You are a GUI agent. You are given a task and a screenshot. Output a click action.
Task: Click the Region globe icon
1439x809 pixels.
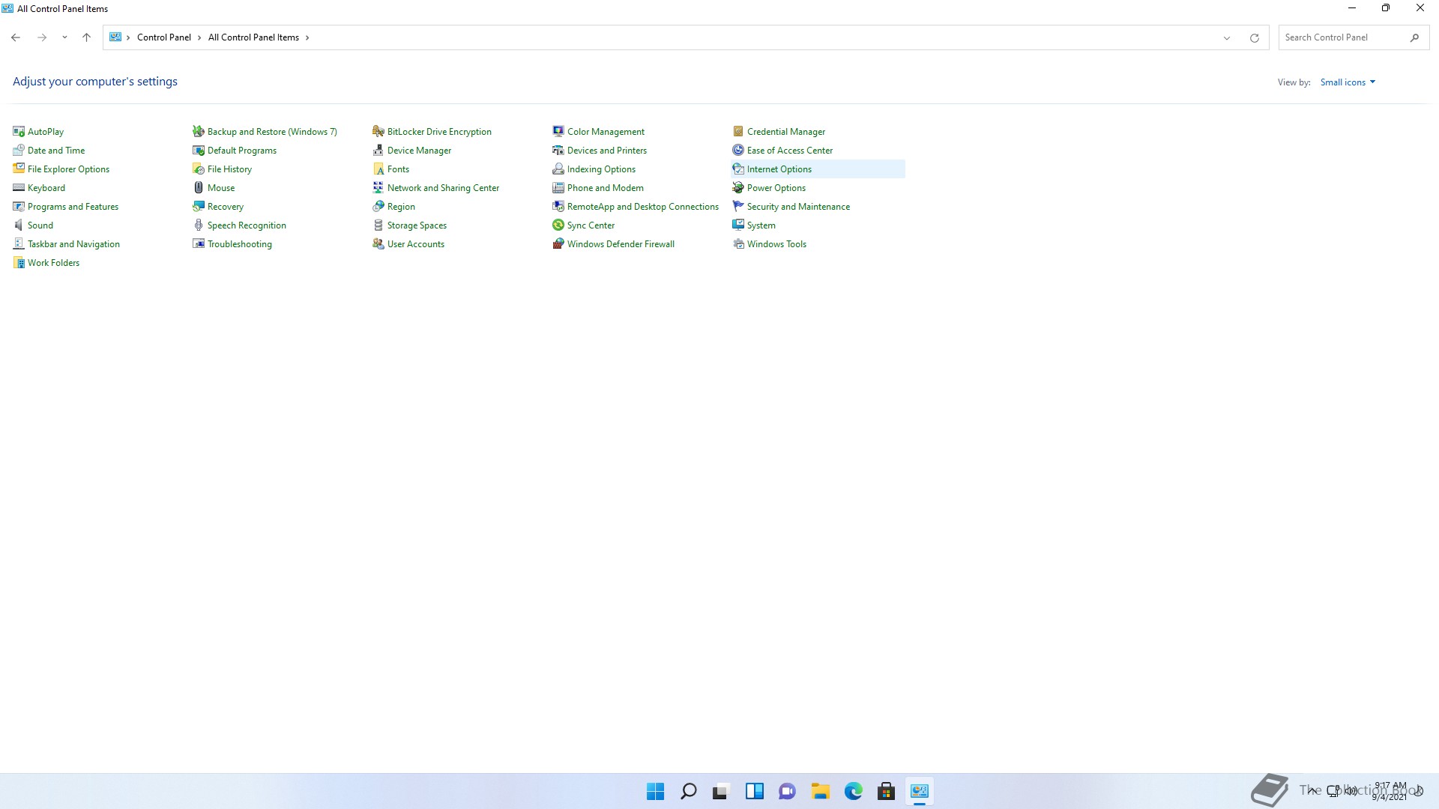(x=378, y=206)
